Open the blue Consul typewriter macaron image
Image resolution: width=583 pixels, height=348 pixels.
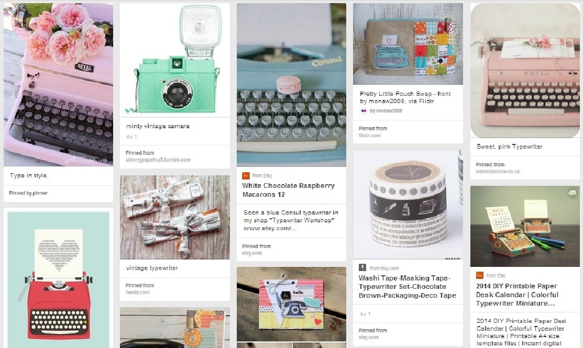291,85
